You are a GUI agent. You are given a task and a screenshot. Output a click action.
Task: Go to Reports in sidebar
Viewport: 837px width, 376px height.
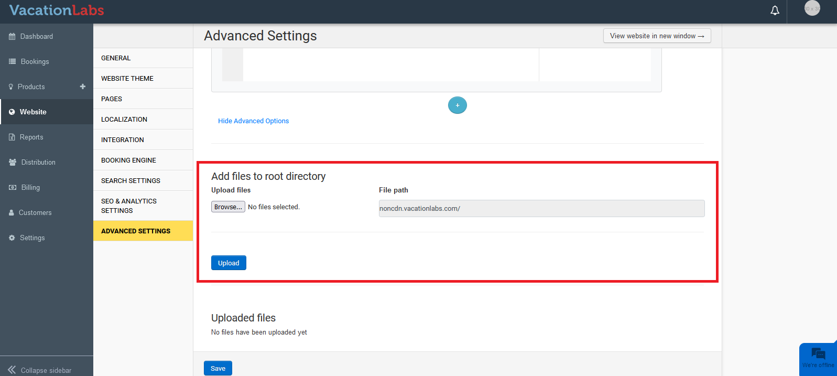tap(31, 137)
